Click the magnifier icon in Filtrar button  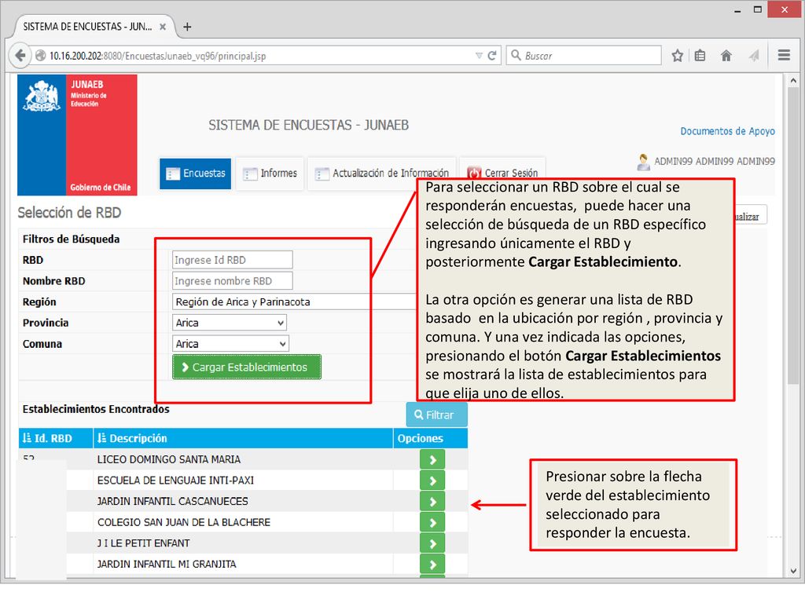pos(419,415)
